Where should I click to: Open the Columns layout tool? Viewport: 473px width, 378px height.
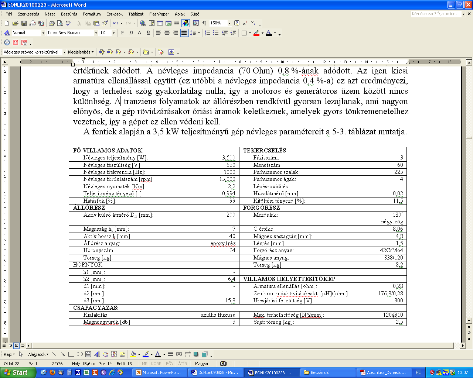177,23
